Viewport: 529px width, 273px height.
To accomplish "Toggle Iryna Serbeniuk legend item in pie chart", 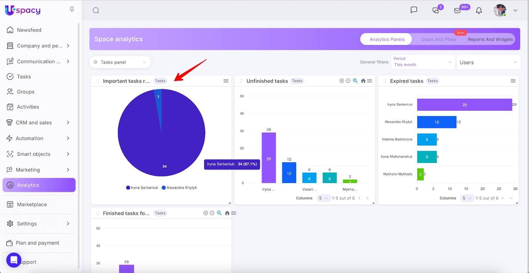I will click(142, 188).
